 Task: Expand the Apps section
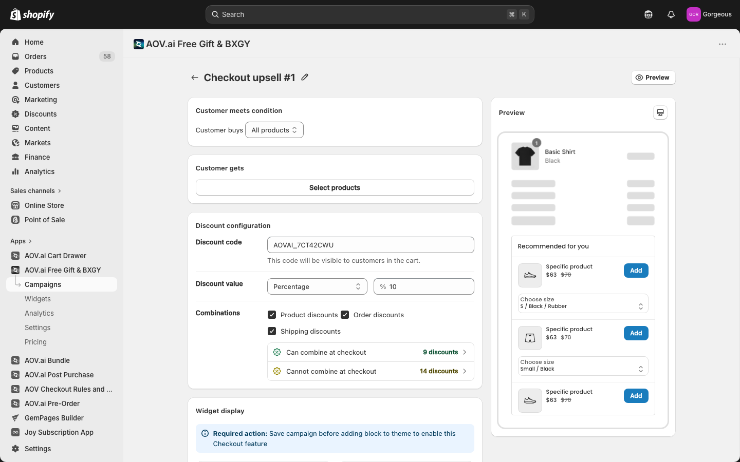[x=21, y=241]
